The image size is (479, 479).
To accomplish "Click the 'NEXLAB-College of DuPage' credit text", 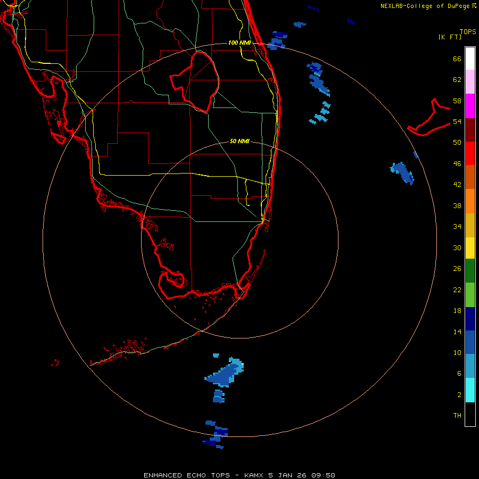I will click(425, 6).
